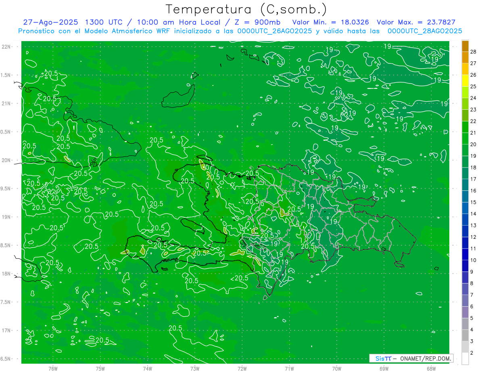
Task: Click the "25" value on the color scale
Action: coord(474,86)
